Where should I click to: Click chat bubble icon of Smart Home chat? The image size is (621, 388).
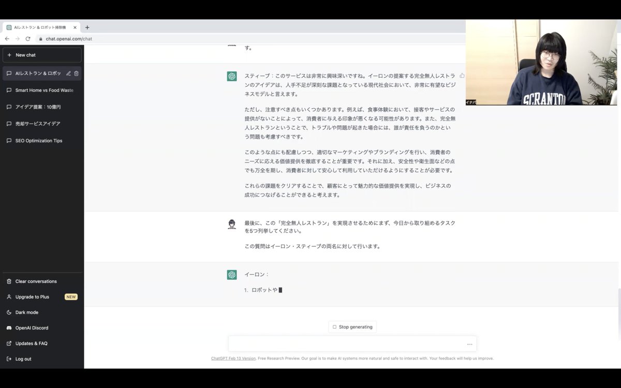(9, 90)
